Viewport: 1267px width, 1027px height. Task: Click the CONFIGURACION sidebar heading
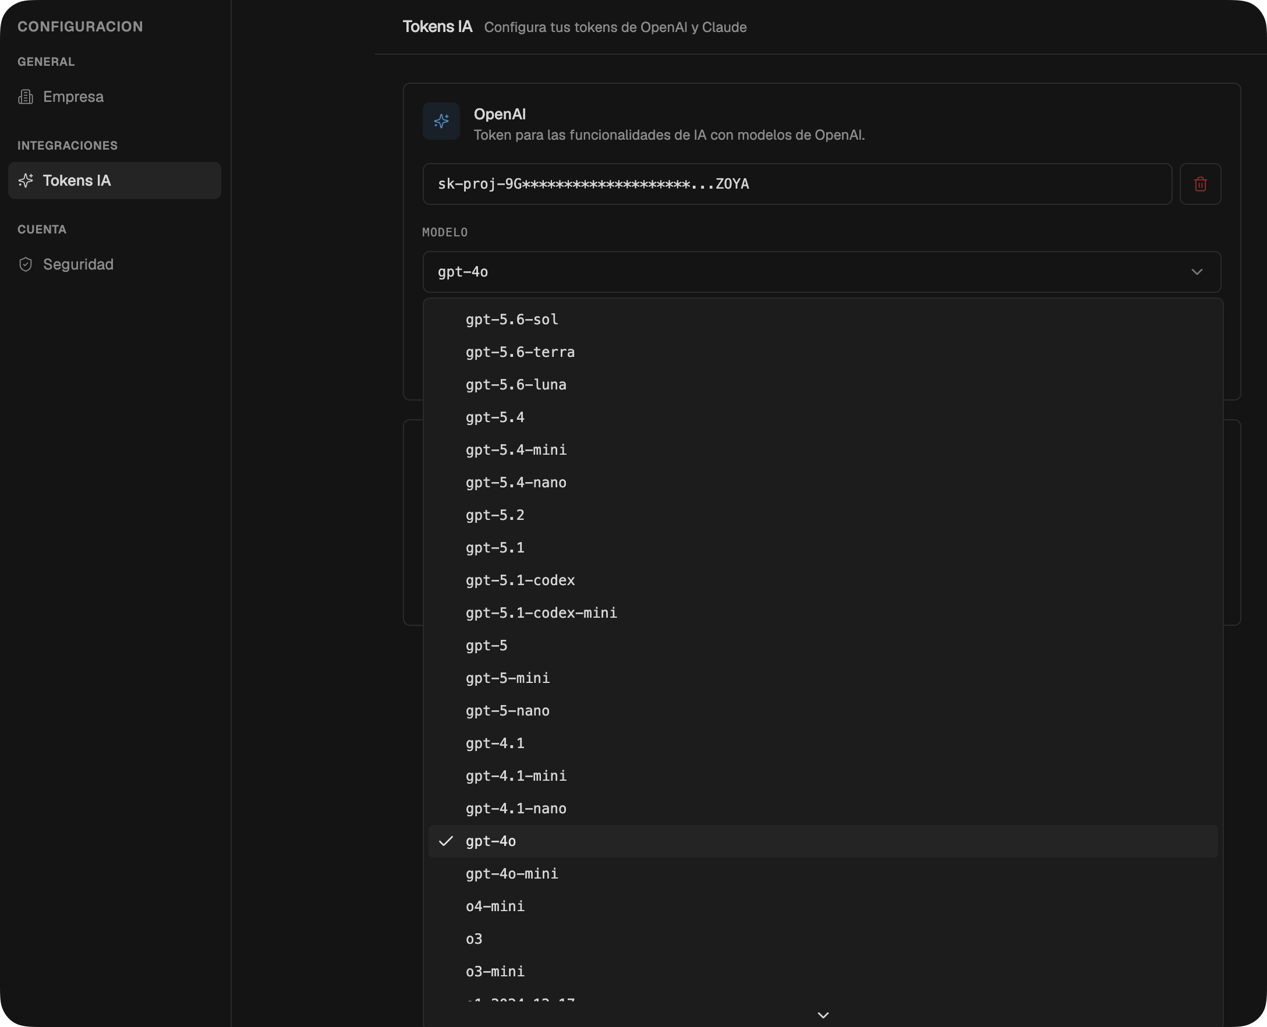(80, 27)
